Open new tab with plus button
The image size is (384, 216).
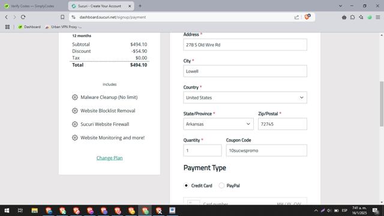click(140, 6)
